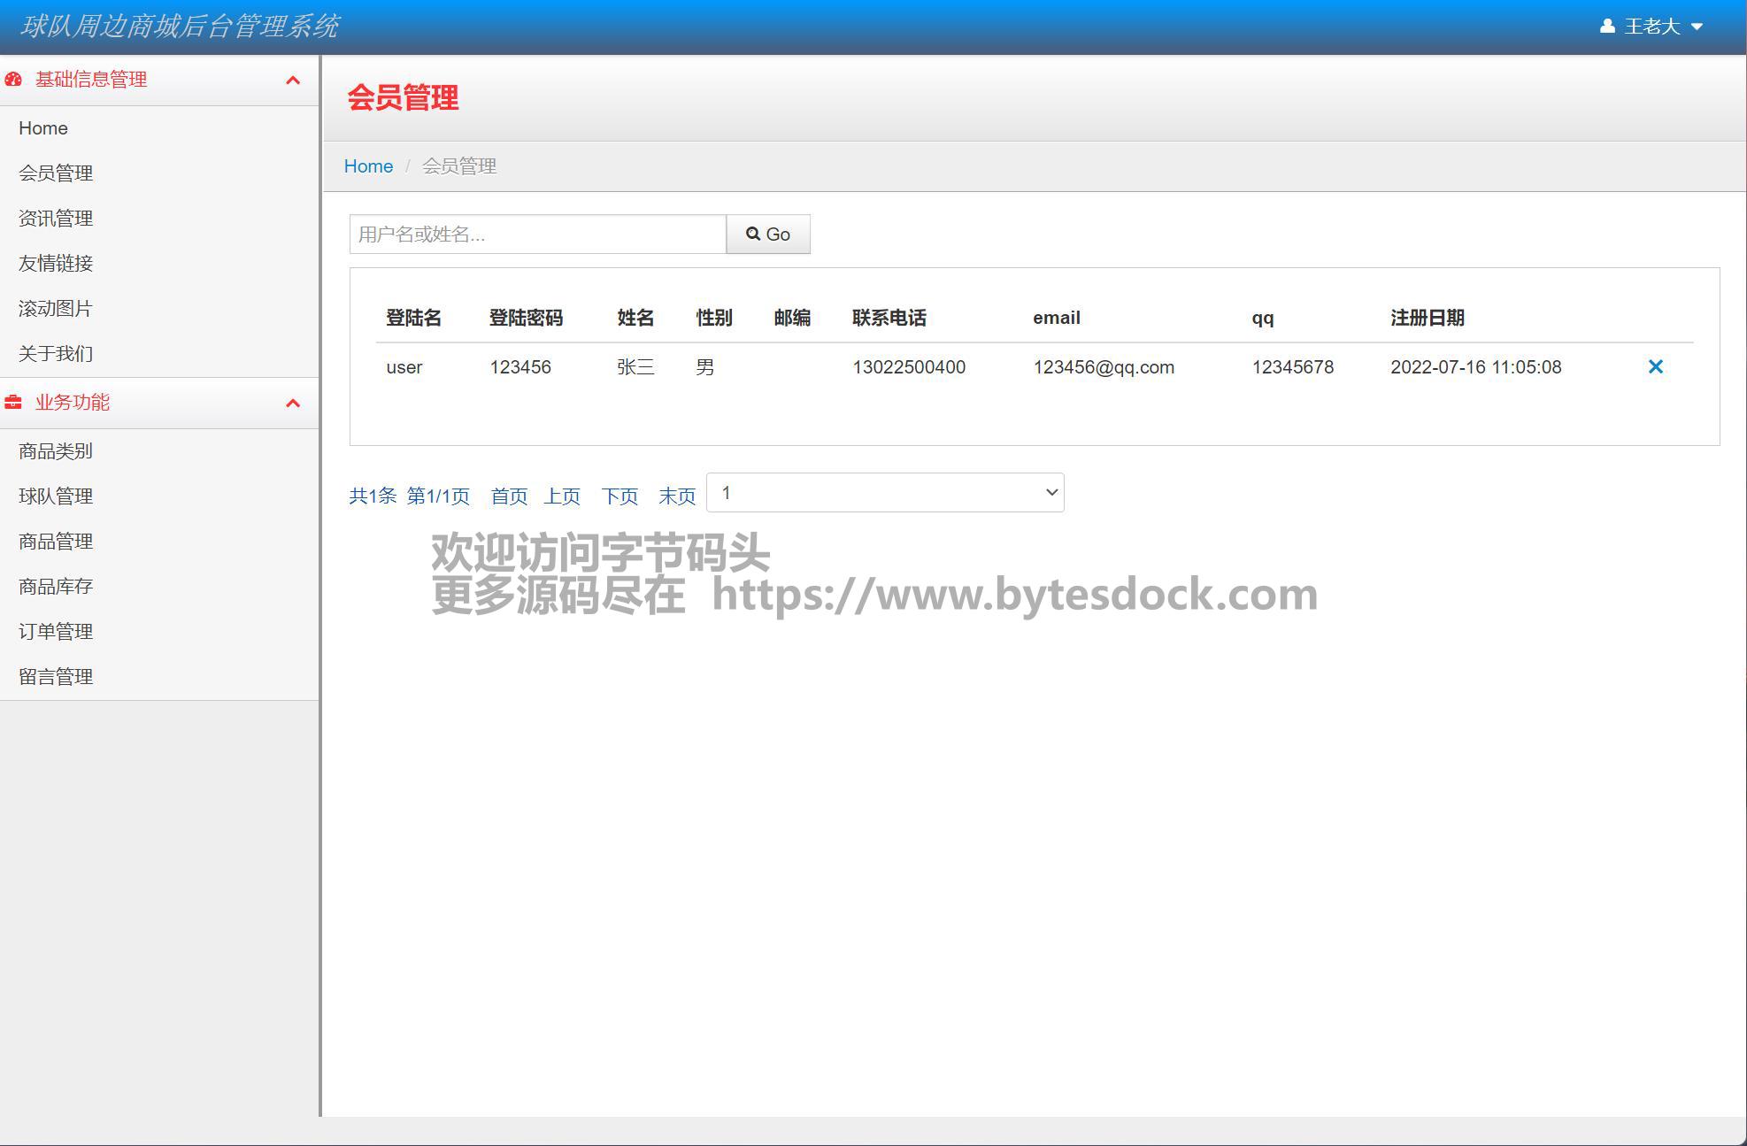The height and width of the screenshot is (1146, 1747).
Task: Click user avatar icon in header
Action: pos(1607,27)
